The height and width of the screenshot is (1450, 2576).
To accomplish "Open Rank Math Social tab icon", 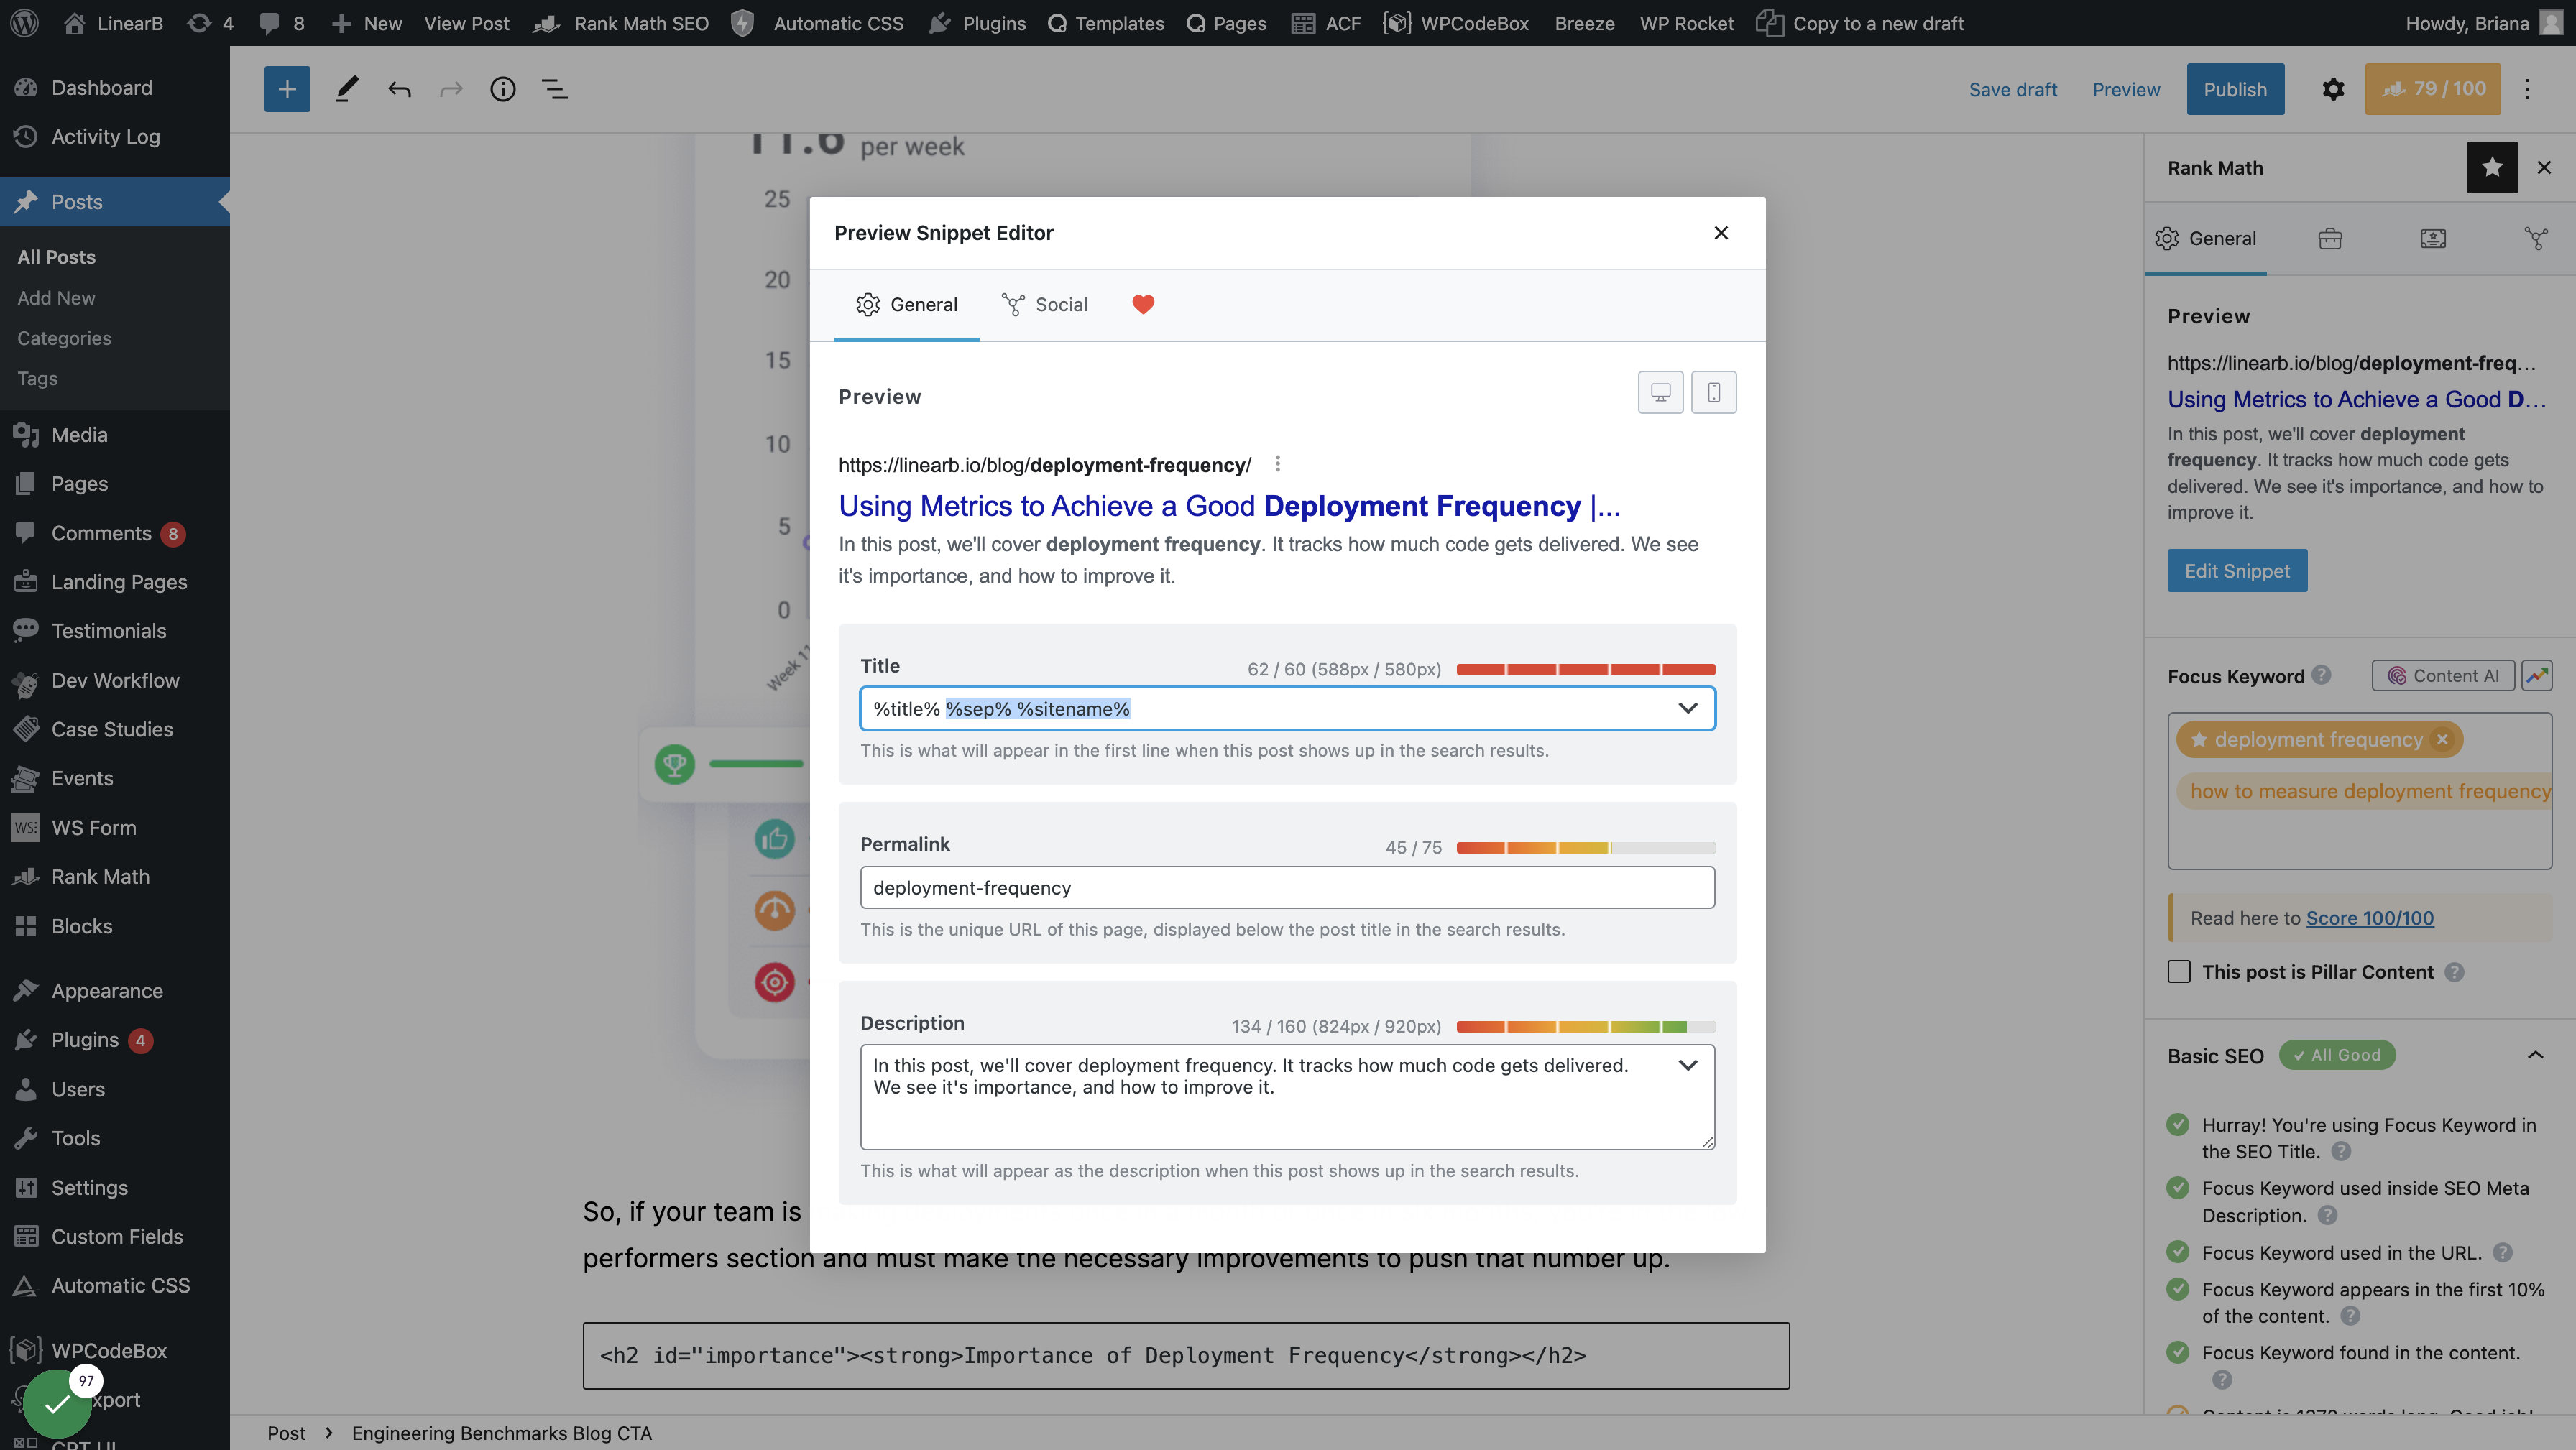I will [2536, 238].
